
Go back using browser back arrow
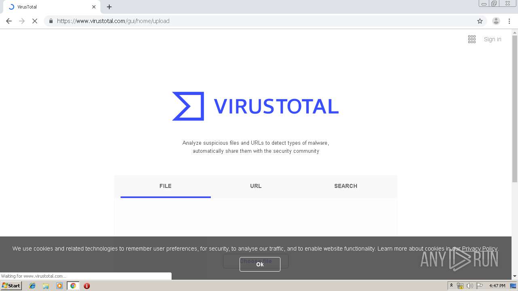coord(9,21)
